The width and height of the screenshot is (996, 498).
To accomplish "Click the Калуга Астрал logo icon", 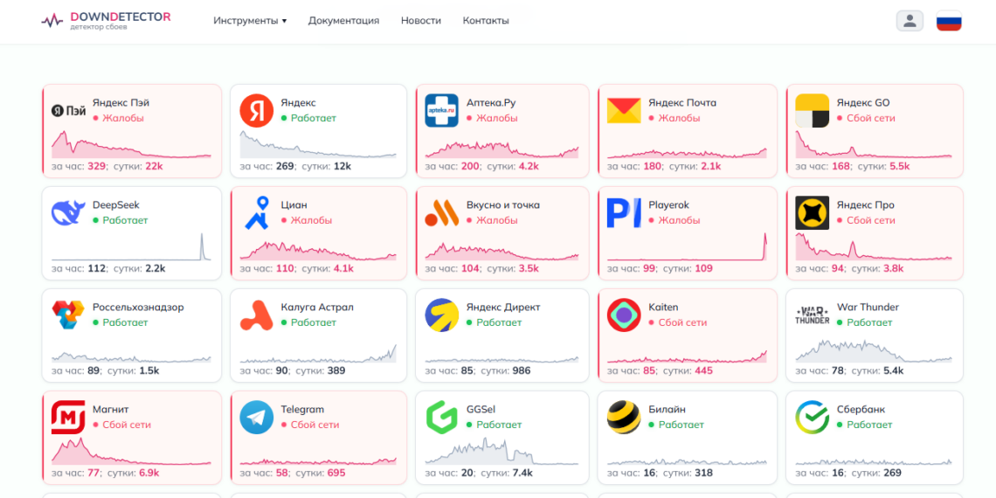I will [x=257, y=315].
